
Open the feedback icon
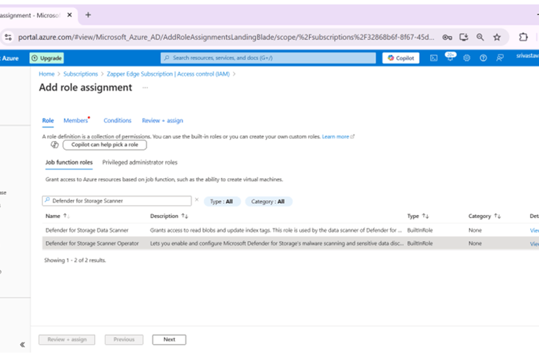pos(500,58)
